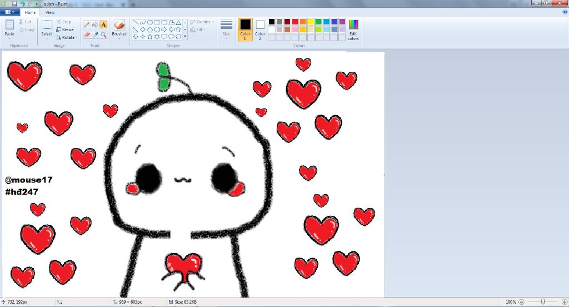The width and height of the screenshot is (569, 307).
Task: Click the Paste clipboard icon
Action: click(9, 24)
